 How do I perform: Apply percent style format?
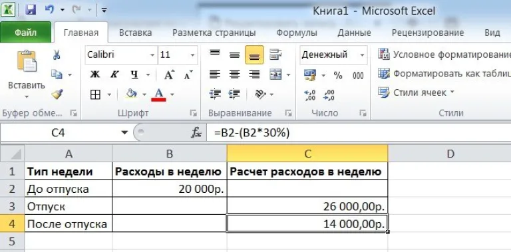(338, 76)
